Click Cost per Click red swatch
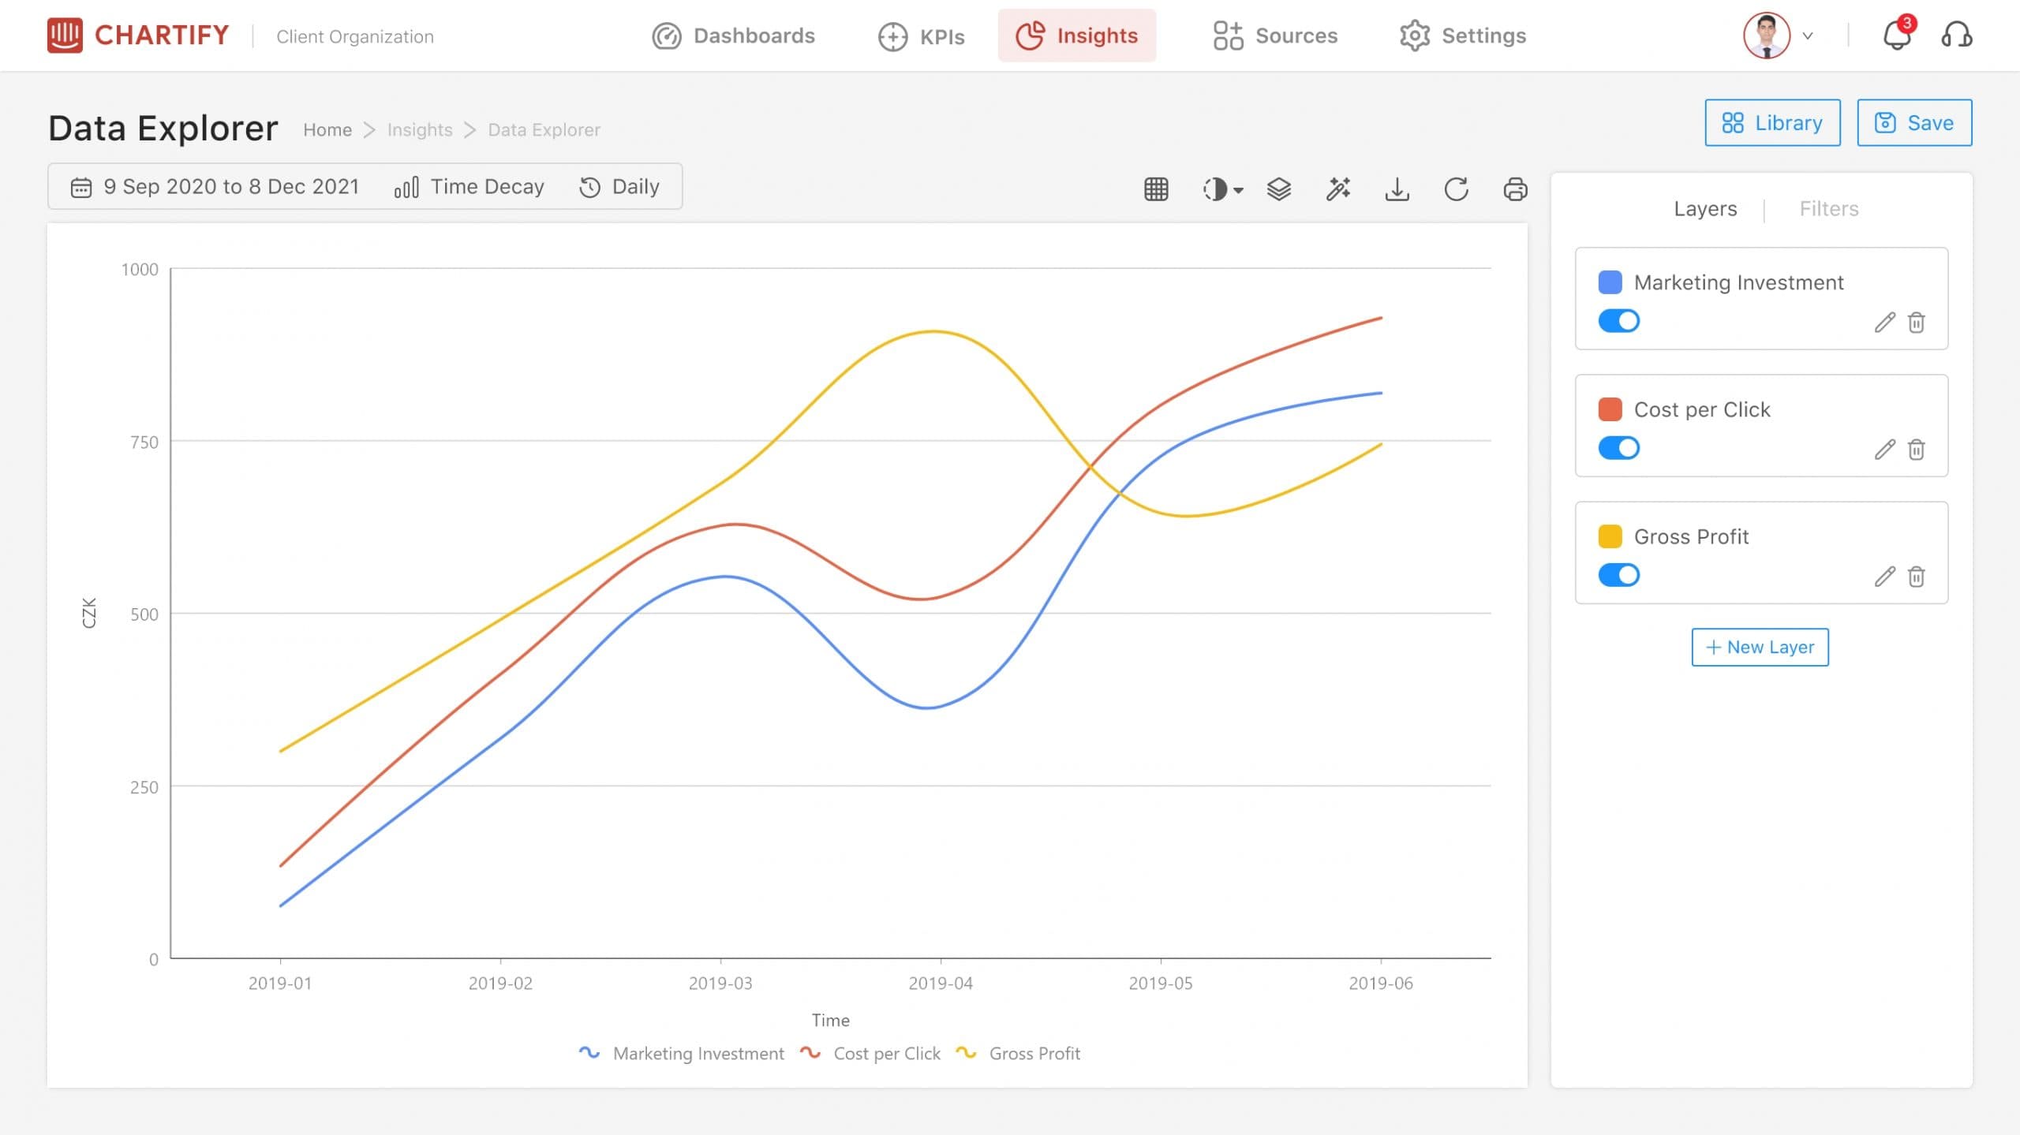This screenshot has width=2020, height=1135. [1610, 409]
